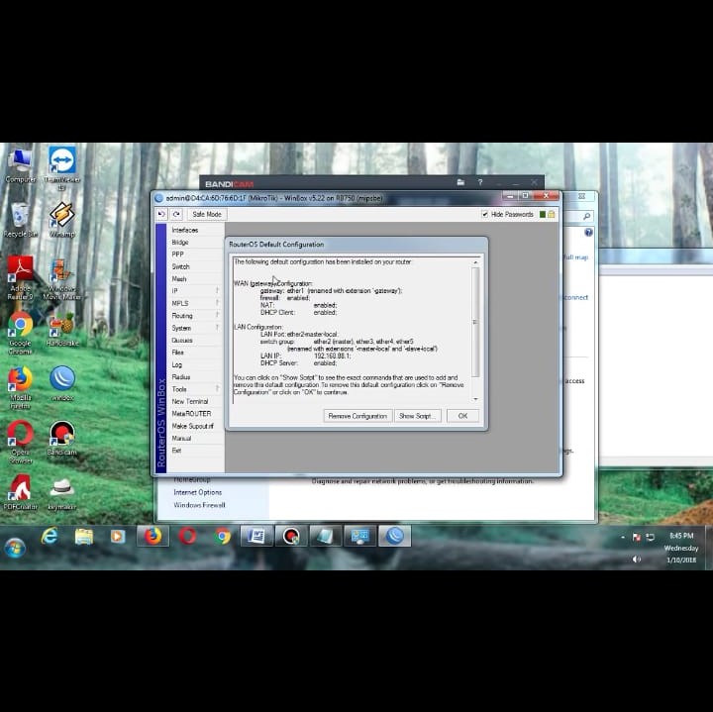This screenshot has width=713, height=712.
Task: Click the help icon in Network window
Action: click(588, 233)
